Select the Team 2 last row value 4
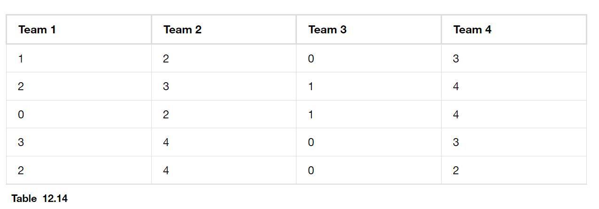The image size is (599, 209). pos(166,170)
